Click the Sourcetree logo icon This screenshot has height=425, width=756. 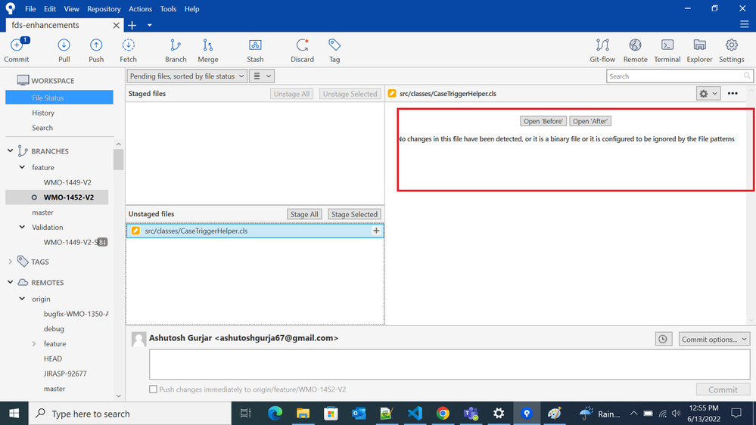tap(10, 8)
